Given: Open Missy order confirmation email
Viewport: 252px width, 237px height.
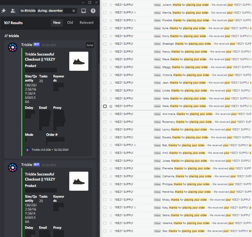Looking at the screenshot, I should click(x=176, y=200).
